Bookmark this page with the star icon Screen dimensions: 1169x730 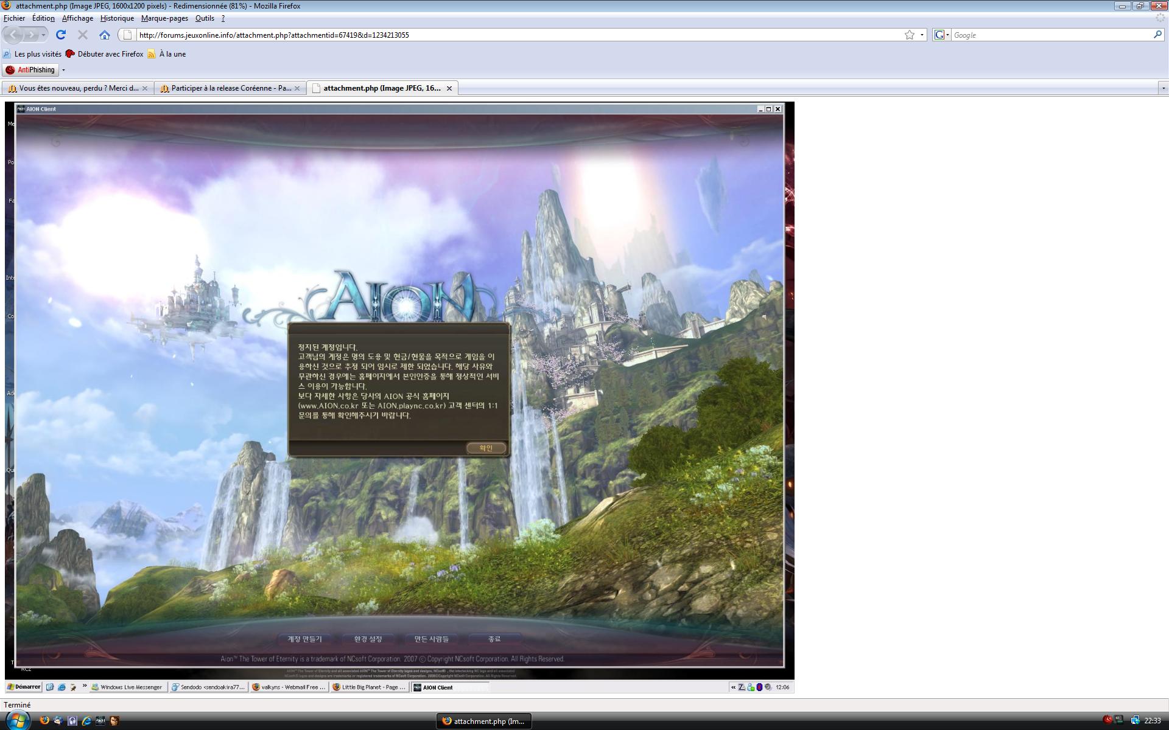click(910, 35)
